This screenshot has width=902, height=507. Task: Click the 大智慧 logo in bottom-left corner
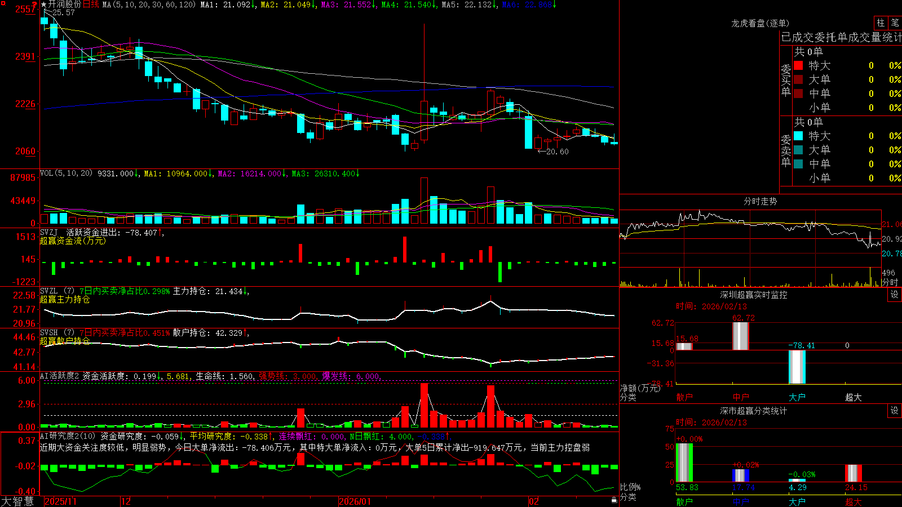coord(17,501)
